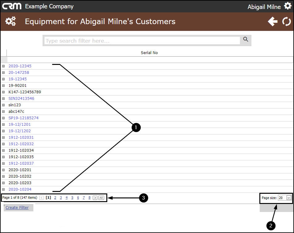Click the refresh icon in the header
This screenshot has height=233, width=294.
click(287, 21)
